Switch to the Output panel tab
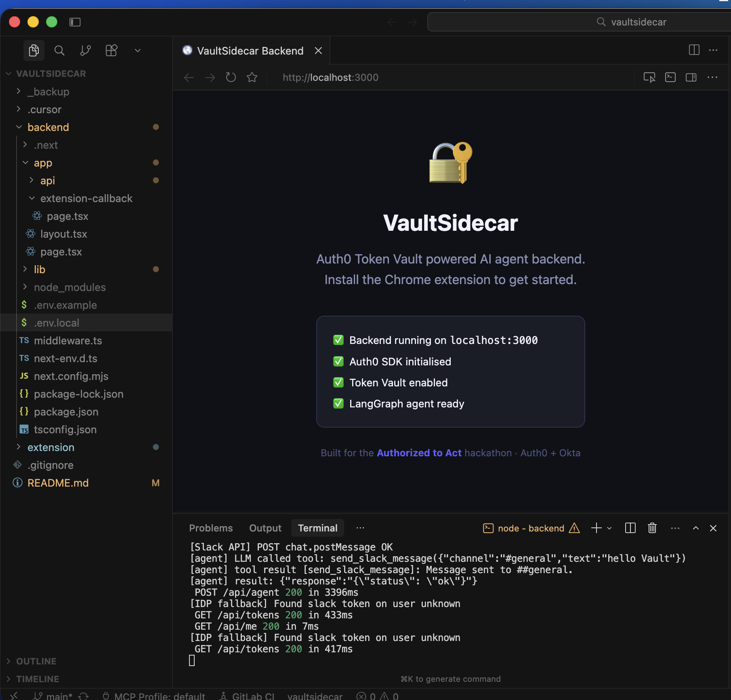This screenshot has width=731, height=700. [x=265, y=528]
